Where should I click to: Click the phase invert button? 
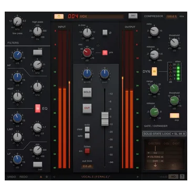pyautogui.click(x=105, y=33)
